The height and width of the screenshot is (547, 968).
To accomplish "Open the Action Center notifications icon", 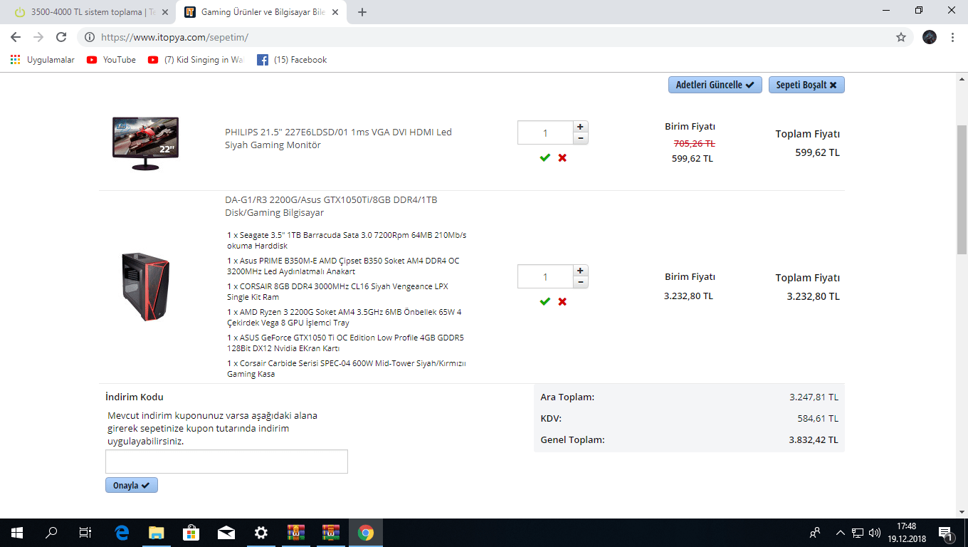I will coord(946,533).
